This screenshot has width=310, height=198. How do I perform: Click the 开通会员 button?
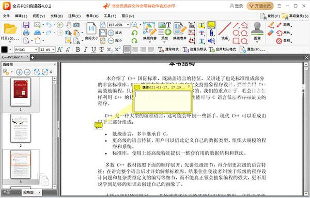[x=260, y=6]
